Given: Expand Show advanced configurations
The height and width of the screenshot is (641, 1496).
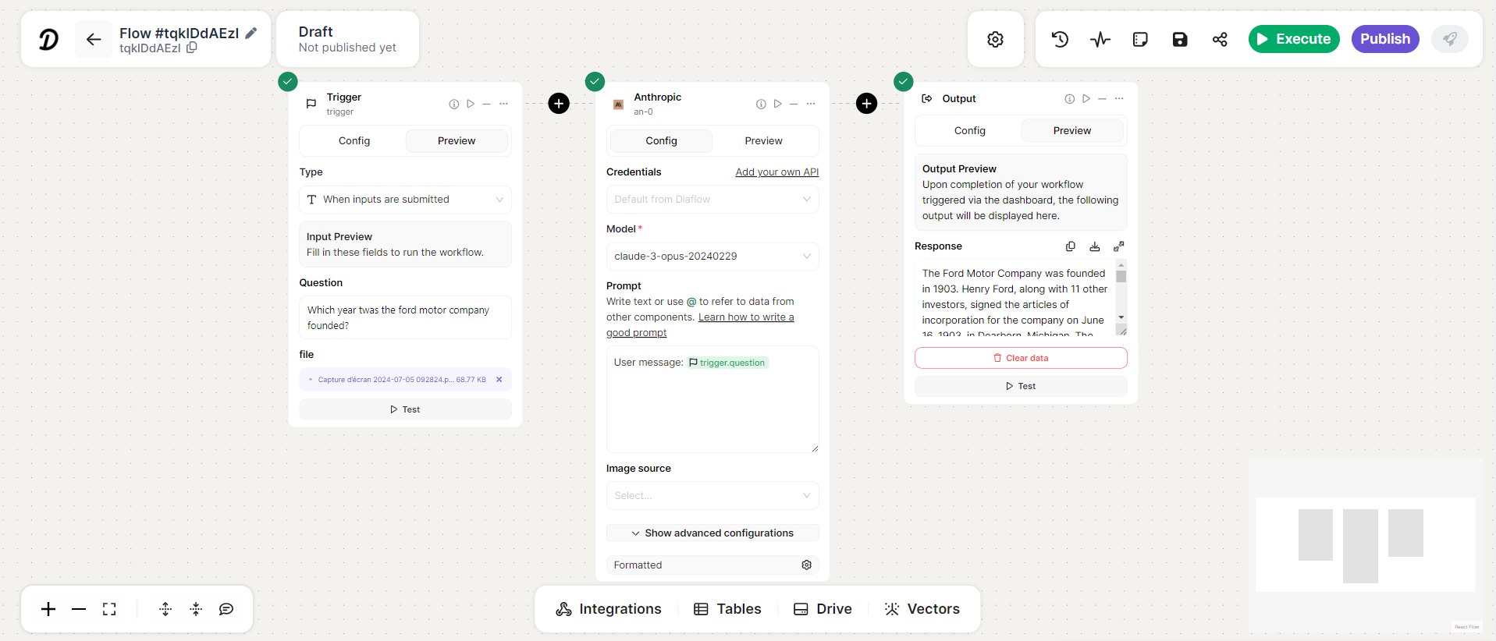Looking at the screenshot, I should pyautogui.click(x=712, y=533).
